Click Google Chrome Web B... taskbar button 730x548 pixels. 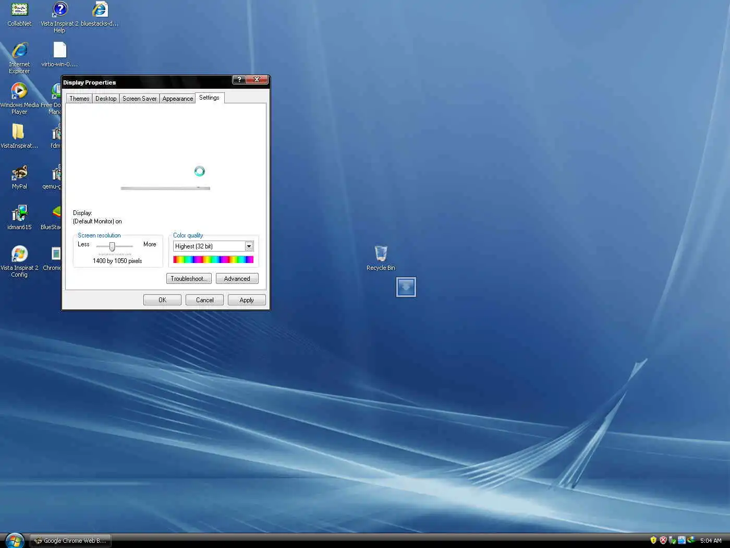pos(70,541)
